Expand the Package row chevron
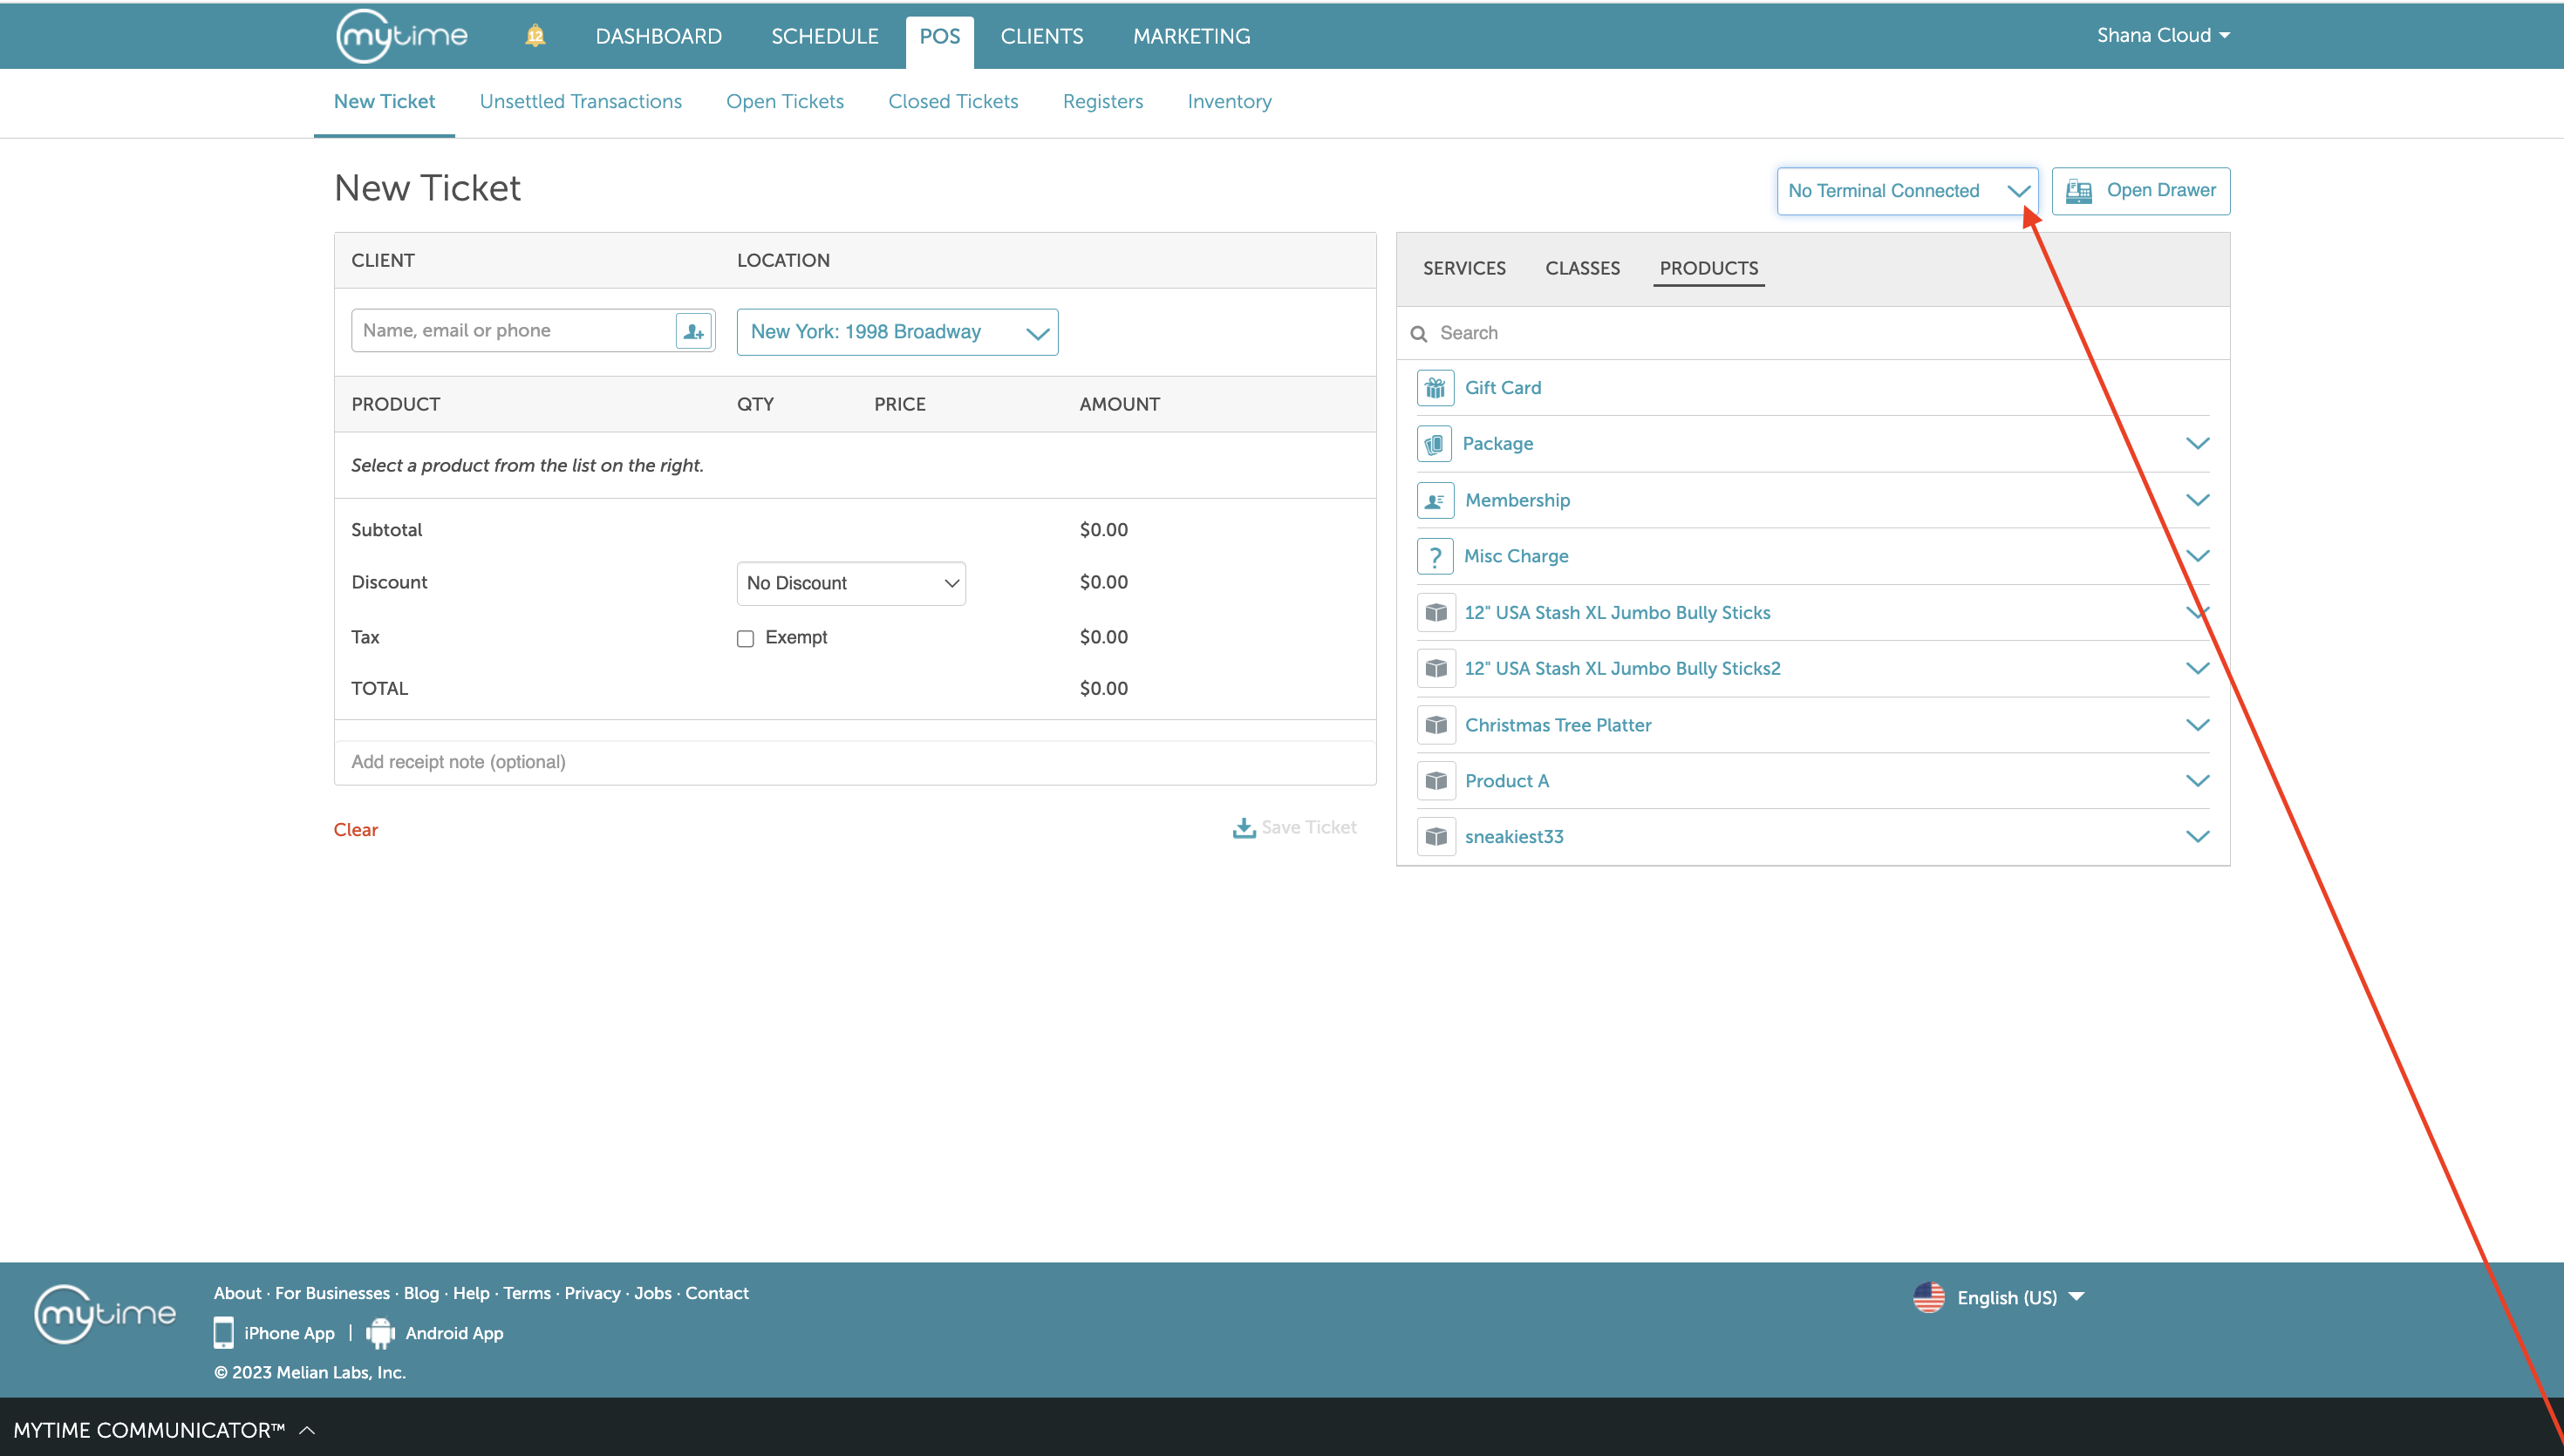Screen dimensions: 2564x1456 pos(2197,443)
